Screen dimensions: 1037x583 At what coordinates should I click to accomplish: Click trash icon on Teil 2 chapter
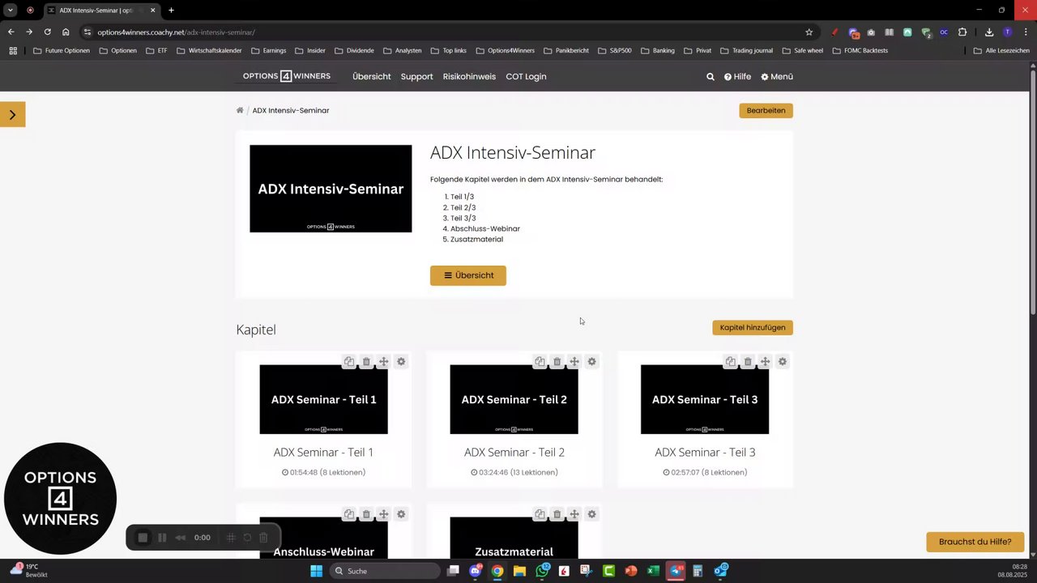557,362
